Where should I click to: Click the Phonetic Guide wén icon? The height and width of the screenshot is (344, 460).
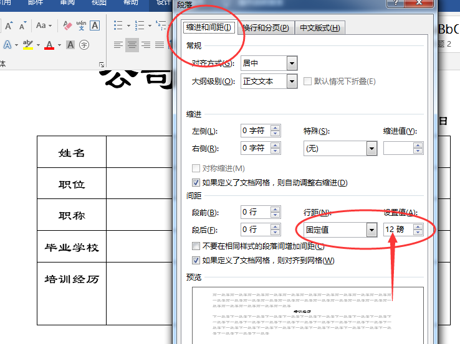(81, 26)
